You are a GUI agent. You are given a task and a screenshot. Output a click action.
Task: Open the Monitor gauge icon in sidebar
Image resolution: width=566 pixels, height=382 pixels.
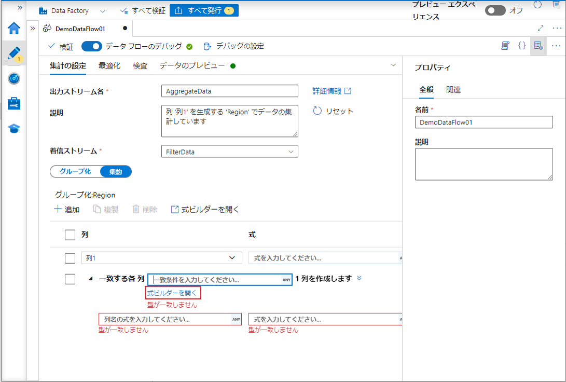tap(14, 78)
